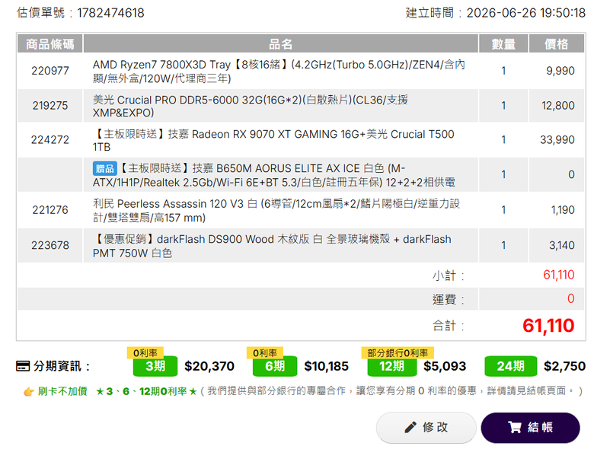
Task: Click the 美光 Crucial PRO DDR5-6000 product name
Action: [x=250, y=106]
